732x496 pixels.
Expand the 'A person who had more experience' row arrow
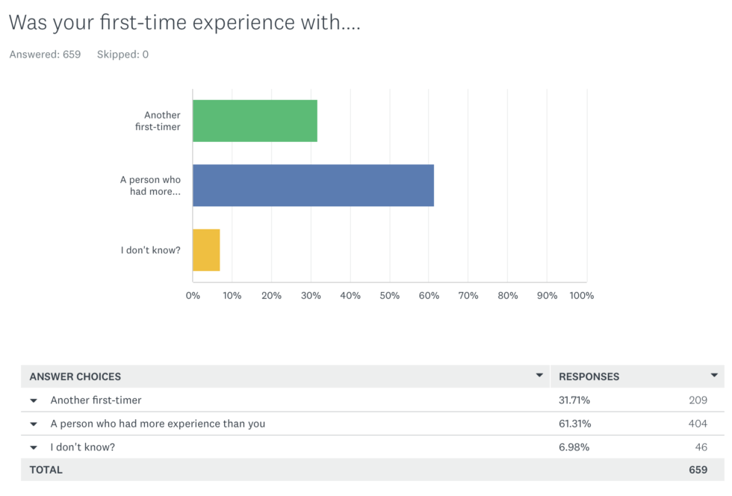point(34,424)
